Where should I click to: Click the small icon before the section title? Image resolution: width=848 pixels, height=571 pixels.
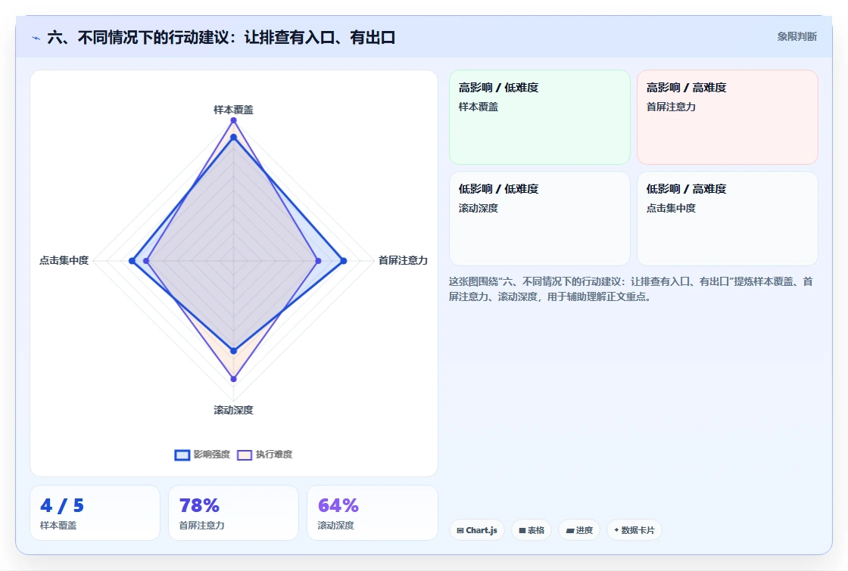[36, 38]
